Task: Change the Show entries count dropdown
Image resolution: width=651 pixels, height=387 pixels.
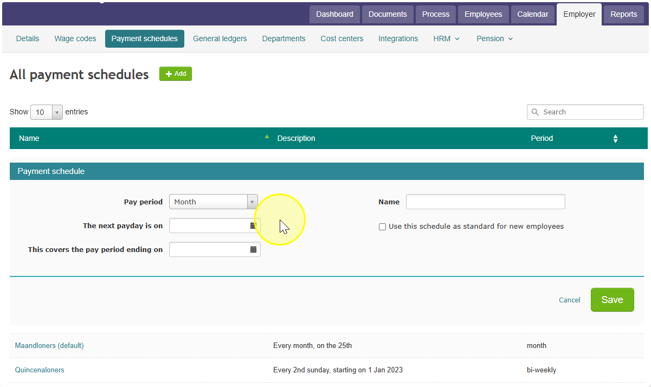Action: coord(47,112)
